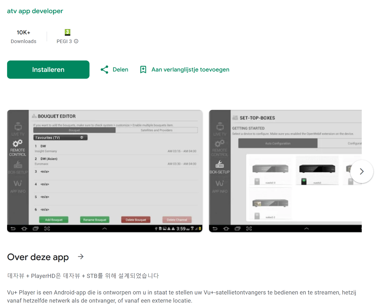Screen dimensions: 387x308
Task: Click the PEGI 3 info icon
Action: pos(76,41)
